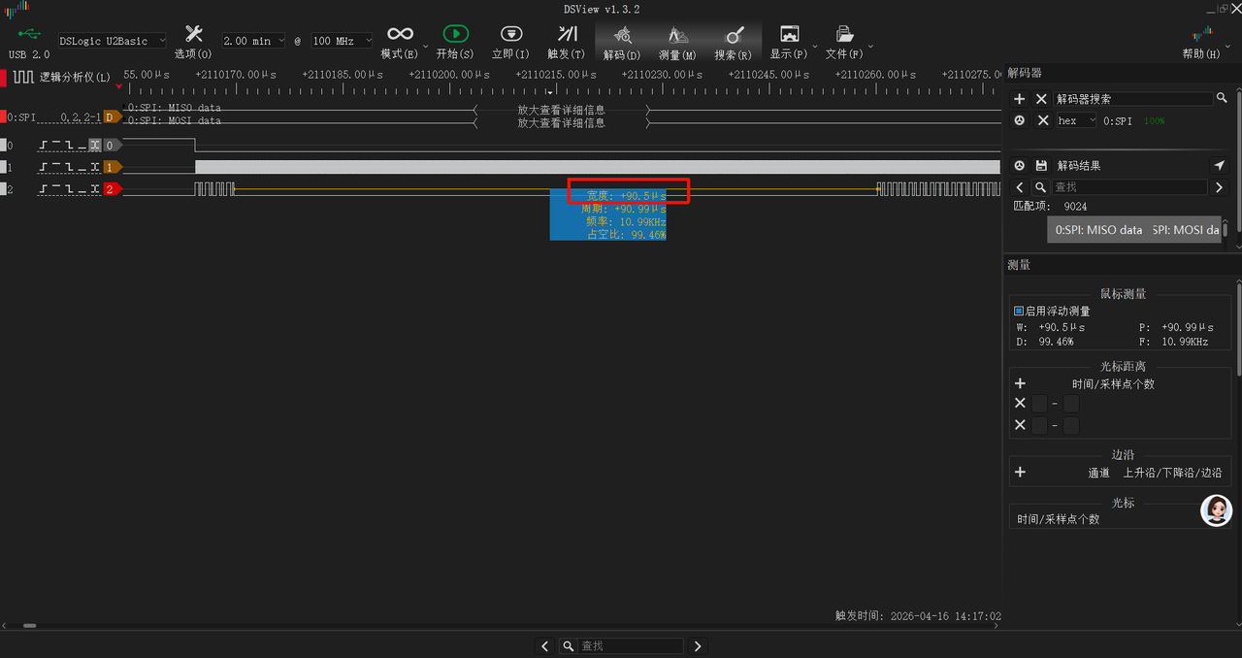Expand the 100 MHz sample rate dropdown
Image resolution: width=1242 pixels, height=658 pixels.
pos(341,41)
